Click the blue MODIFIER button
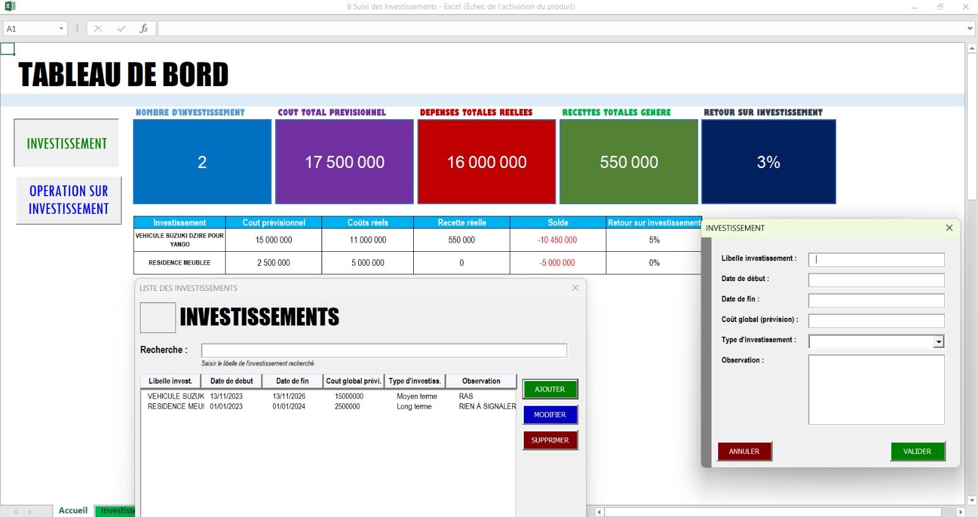 (550, 415)
